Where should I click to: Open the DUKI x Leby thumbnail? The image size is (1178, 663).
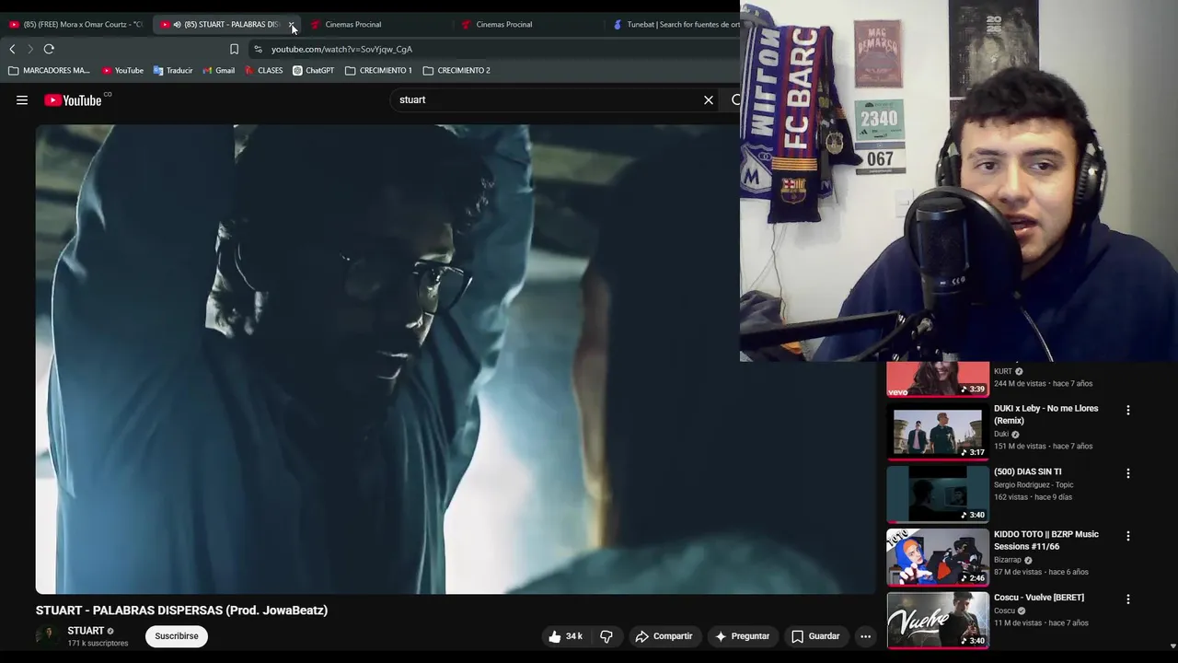(x=938, y=430)
